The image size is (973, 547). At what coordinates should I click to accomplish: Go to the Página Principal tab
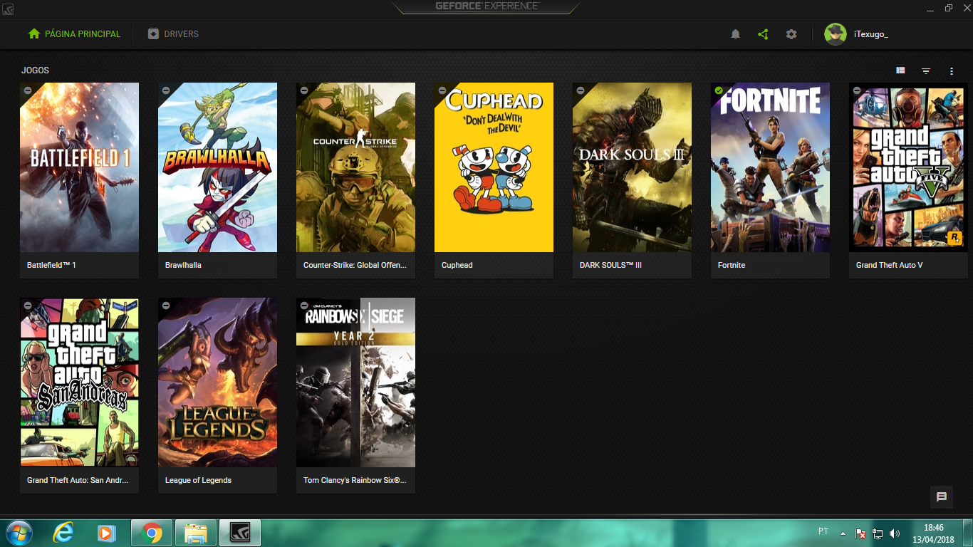coord(74,34)
